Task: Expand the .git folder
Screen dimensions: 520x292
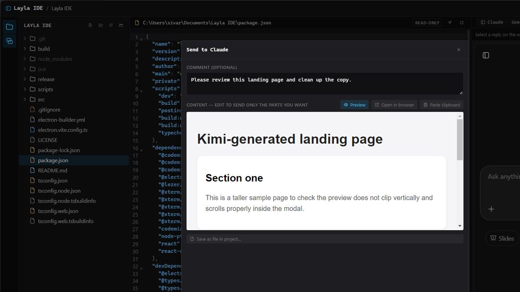Action: click(25, 38)
